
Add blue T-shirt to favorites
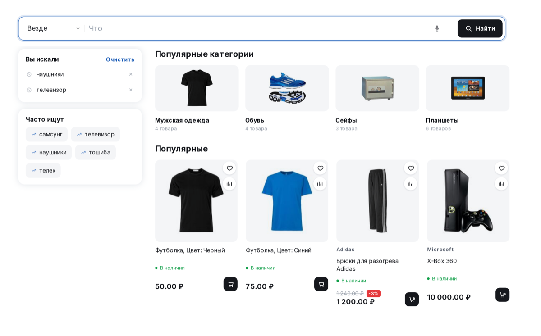coord(320,168)
